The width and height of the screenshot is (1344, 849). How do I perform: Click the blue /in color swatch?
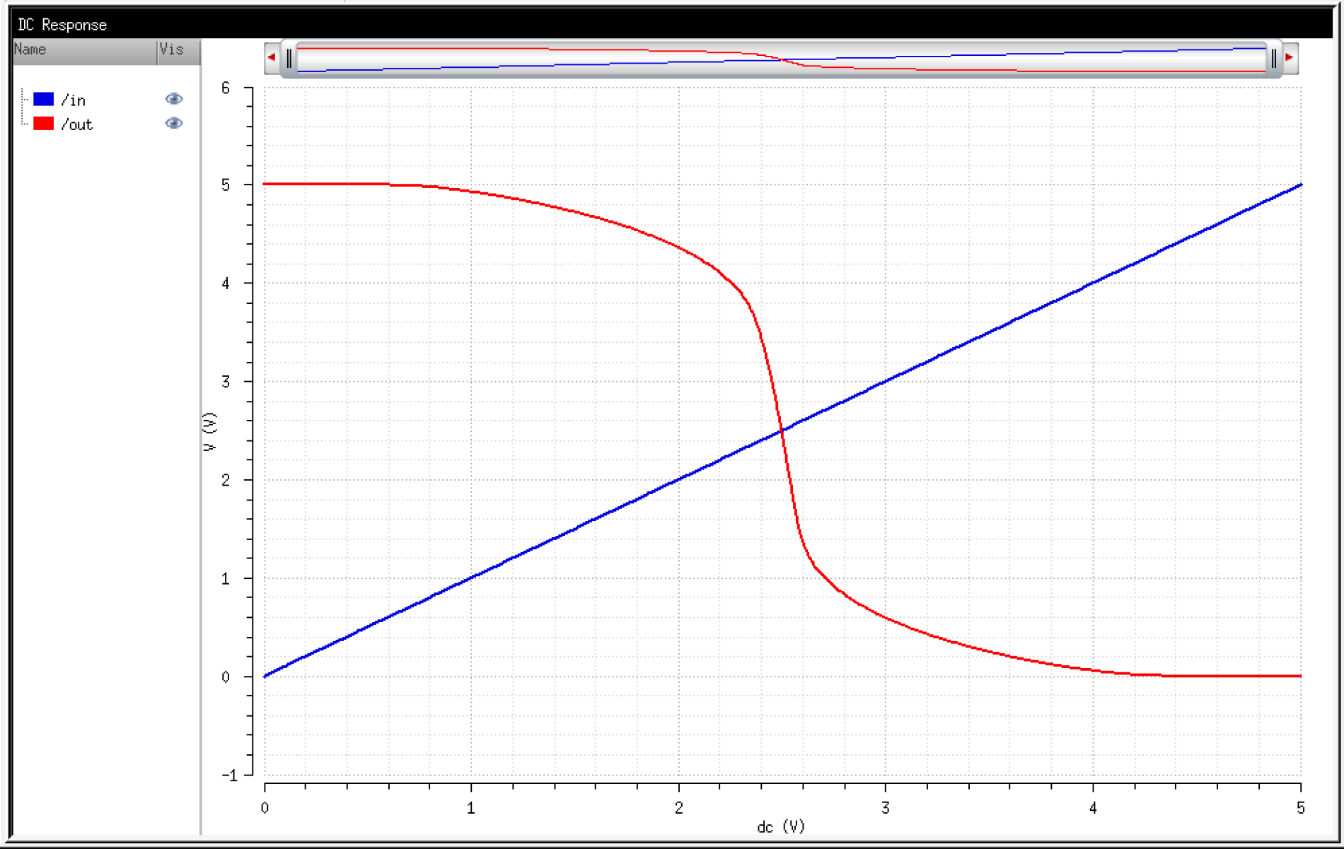(43, 99)
